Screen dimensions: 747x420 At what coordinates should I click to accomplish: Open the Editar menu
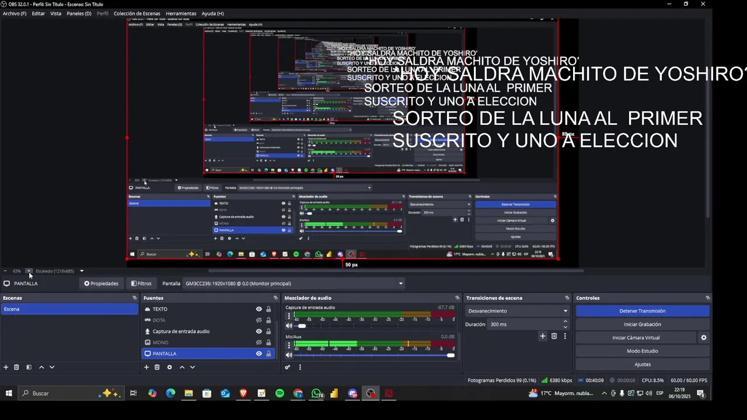click(x=39, y=13)
